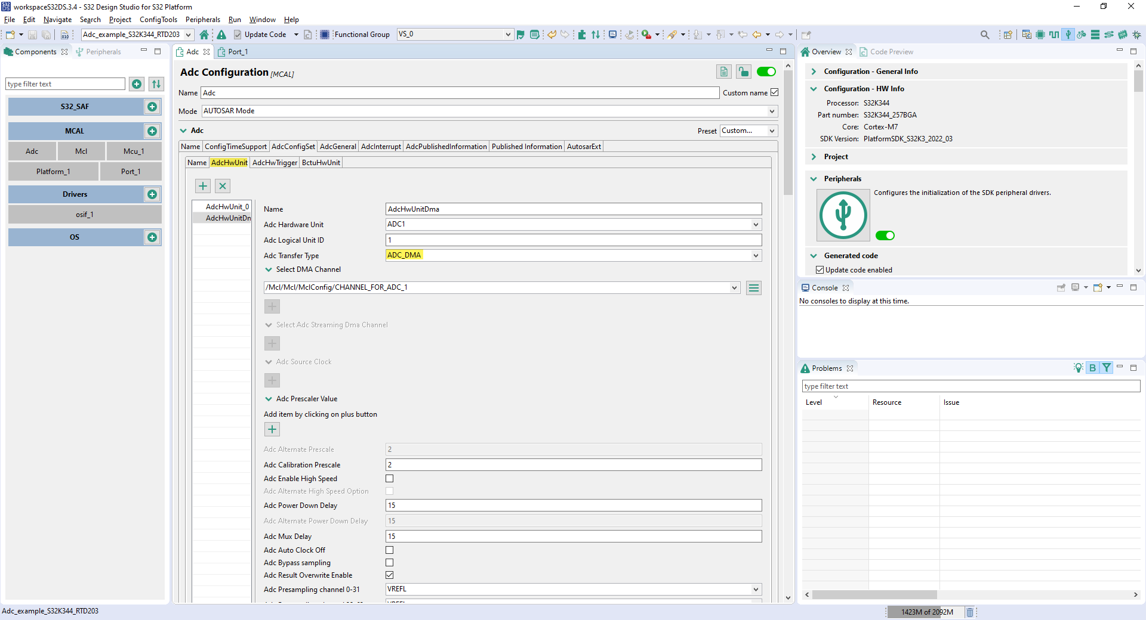Open the Adc Transfer Type dropdown
Screen dimensions: 1146x620
(x=756, y=256)
